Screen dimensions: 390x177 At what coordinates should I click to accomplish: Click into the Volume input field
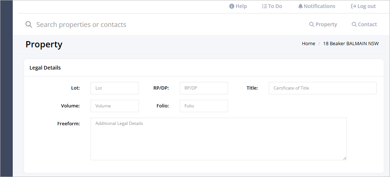[115, 106]
